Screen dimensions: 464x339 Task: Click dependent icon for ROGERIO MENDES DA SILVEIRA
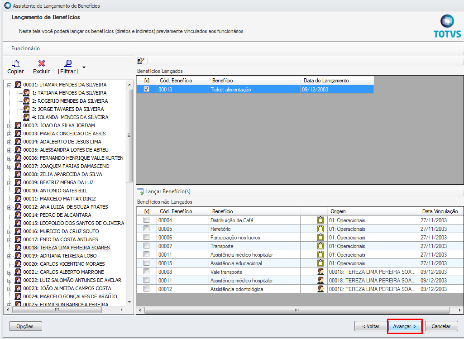click(x=26, y=101)
